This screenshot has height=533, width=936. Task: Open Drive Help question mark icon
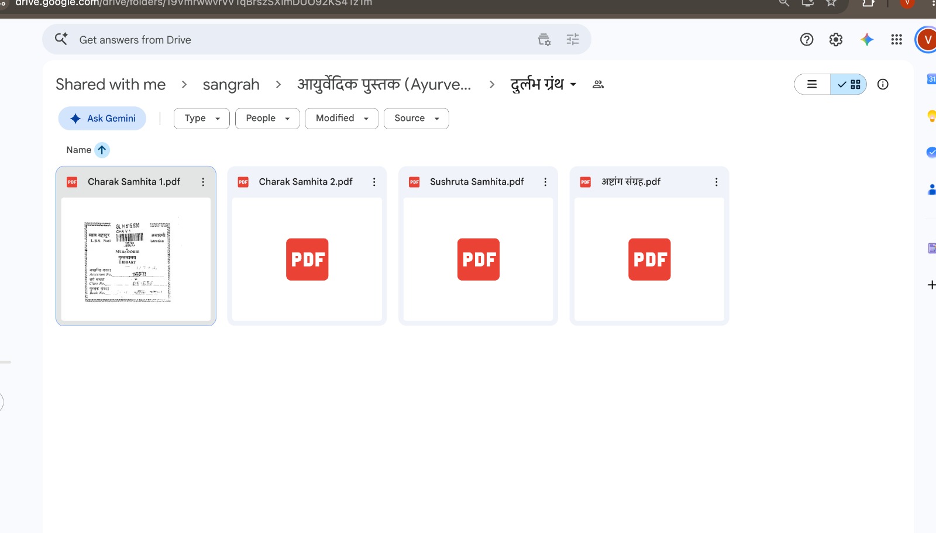click(x=807, y=39)
